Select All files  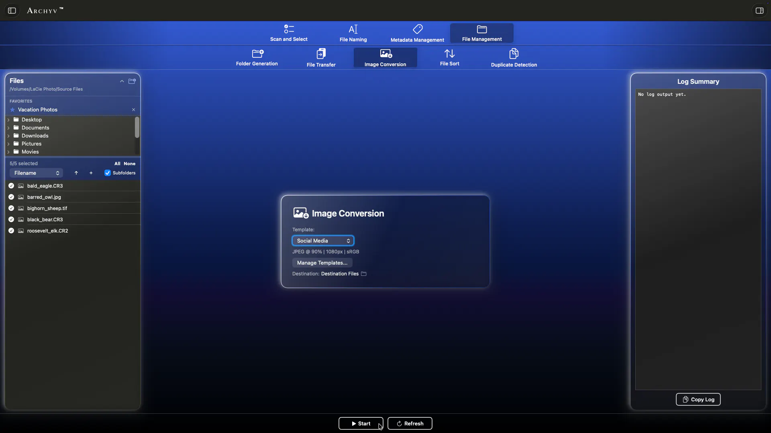(x=117, y=164)
